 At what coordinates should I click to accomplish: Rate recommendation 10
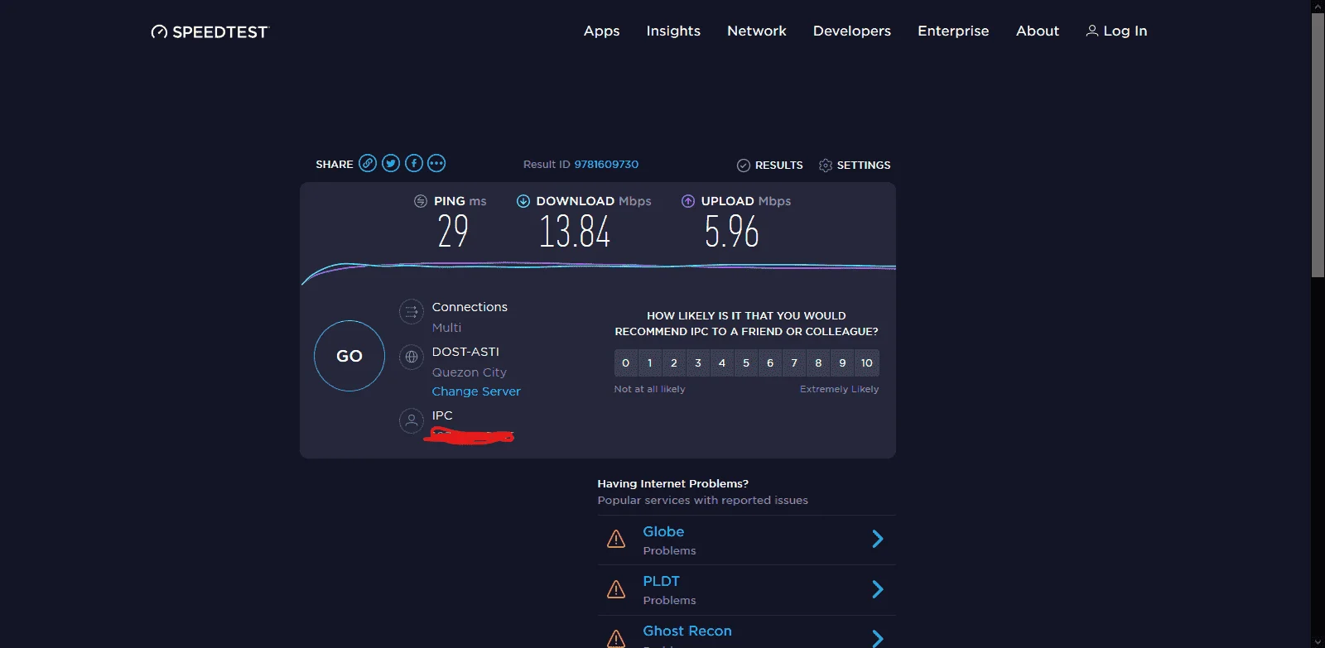coord(867,362)
